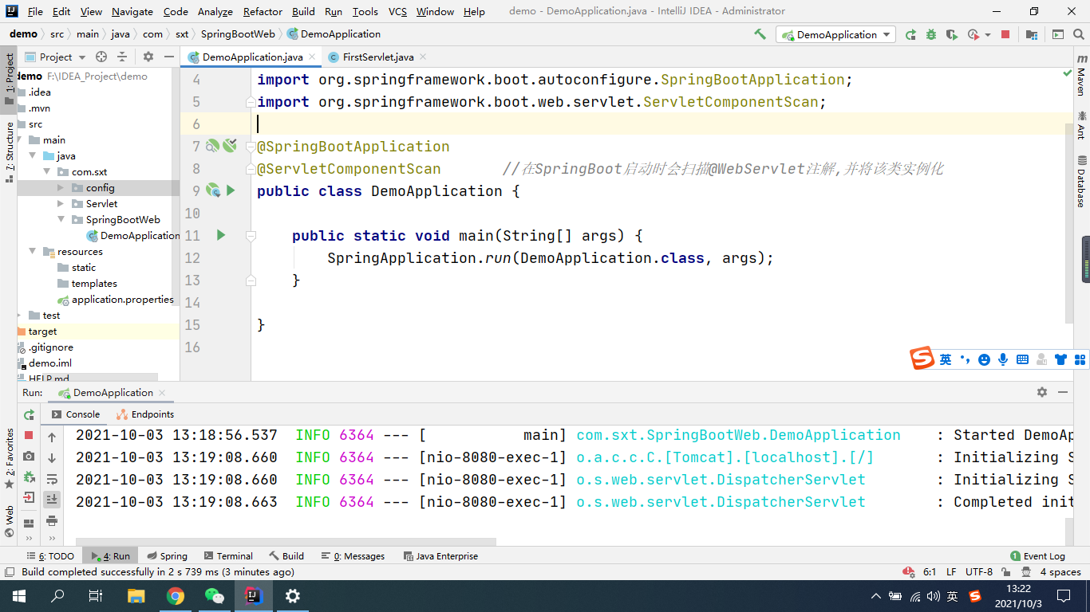Screen dimensions: 1090x612
Task: Click the locate/select opened file icon
Action: coord(101,57)
